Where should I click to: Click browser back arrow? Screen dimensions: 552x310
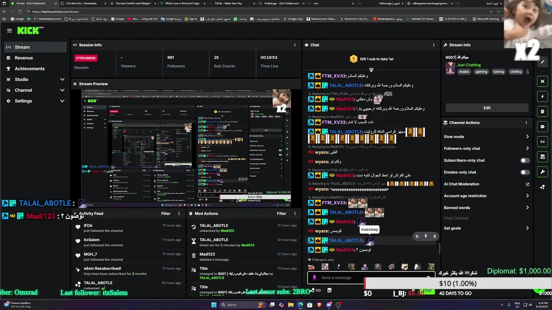pos(4,12)
